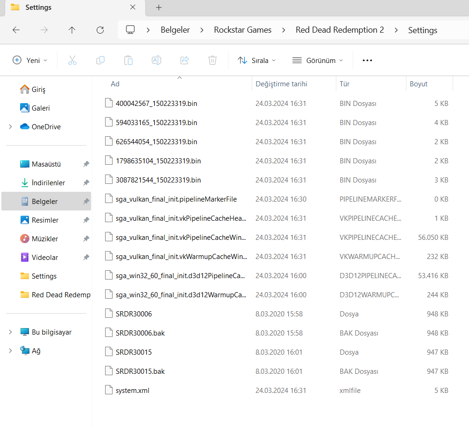469x427 pixels.
Task: Navigate to Red Dead Redemption 2 breadcrumb
Action: pyautogui.click(x=340, y=30)
